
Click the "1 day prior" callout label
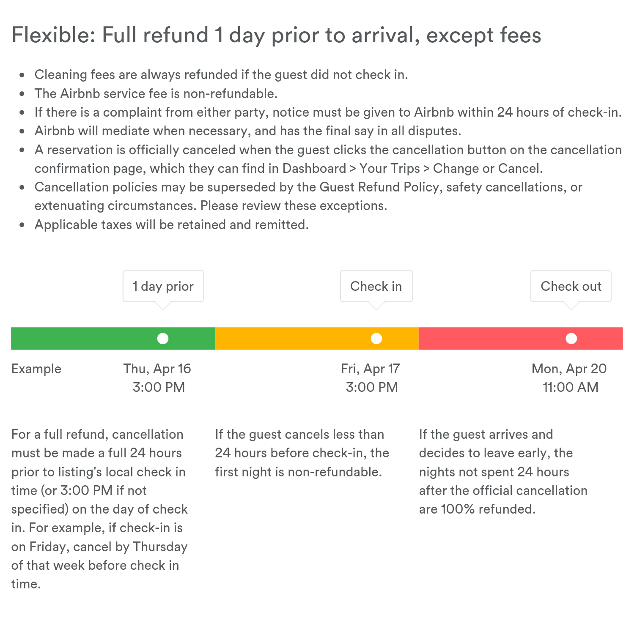pyautogui.click(x=163, y=286)
